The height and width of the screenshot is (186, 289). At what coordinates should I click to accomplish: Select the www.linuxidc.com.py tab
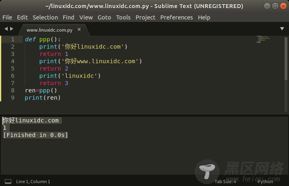tap(49, 30)
